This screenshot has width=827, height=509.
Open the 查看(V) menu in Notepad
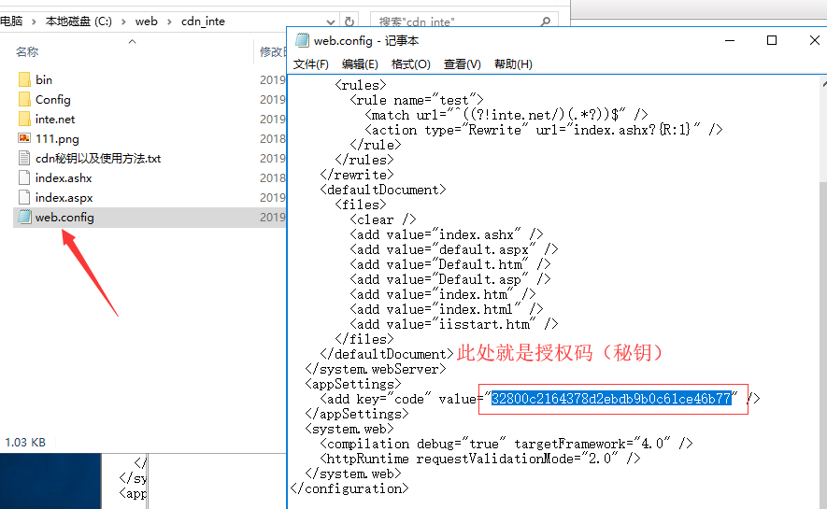462,64
